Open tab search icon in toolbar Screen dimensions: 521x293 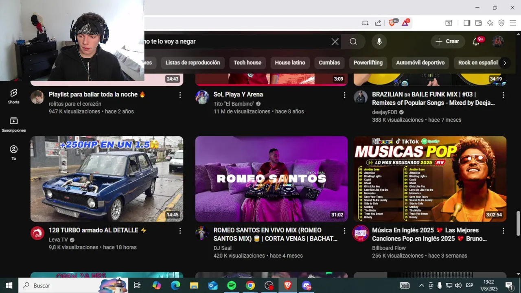point(449,23)
